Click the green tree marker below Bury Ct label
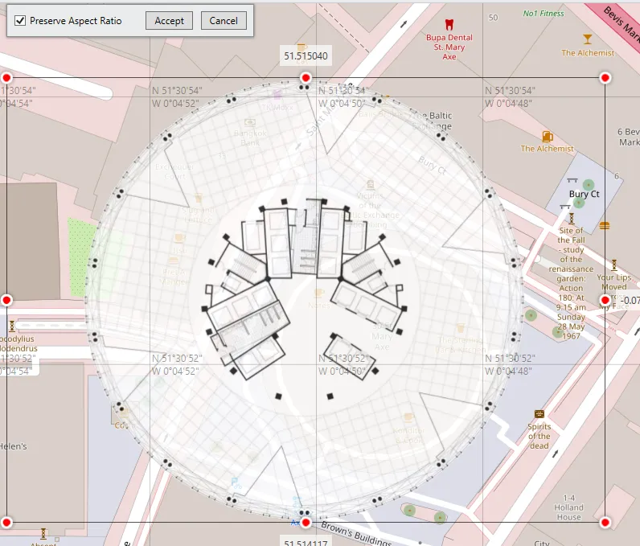The width and height of the screenshot is (640, 546). click(579, 203)
